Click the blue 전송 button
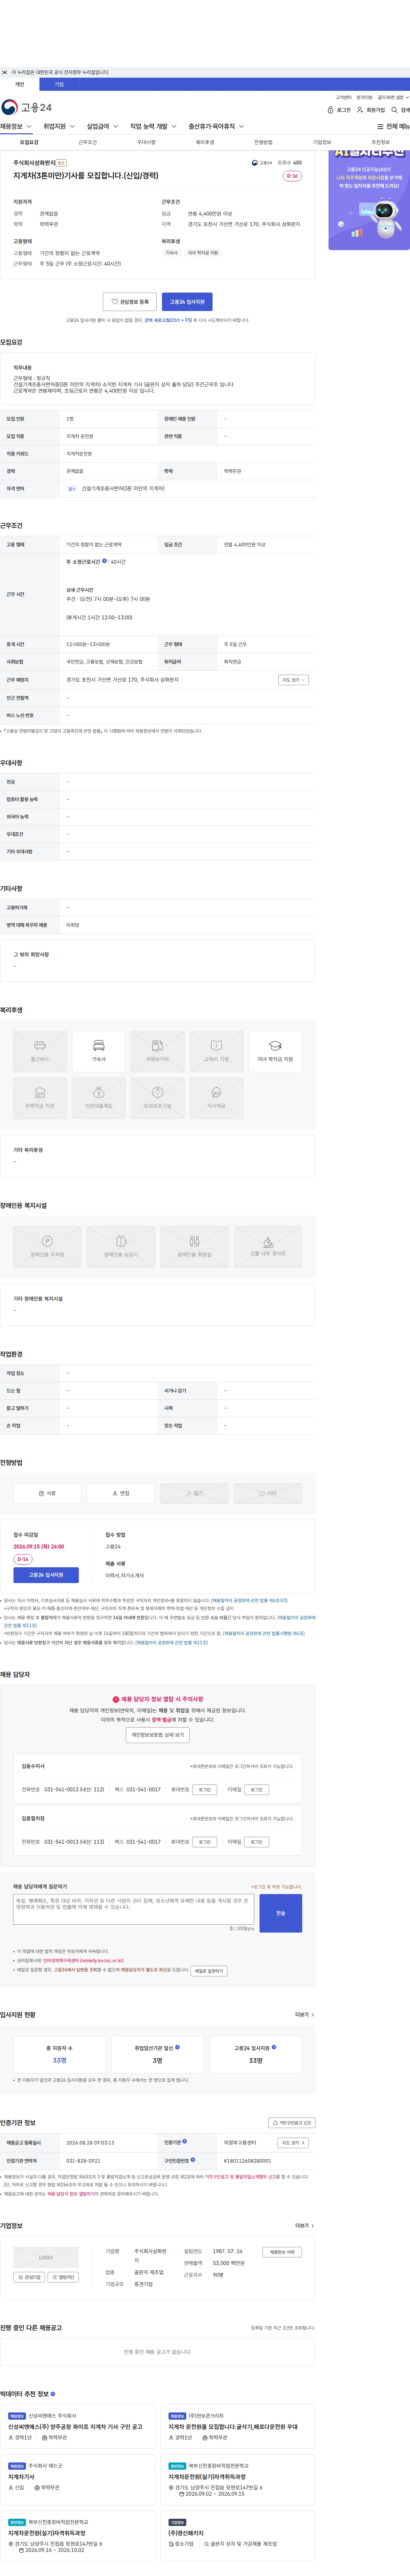The width and height of the screenshot is (410, 2576). coord(280,1913)
